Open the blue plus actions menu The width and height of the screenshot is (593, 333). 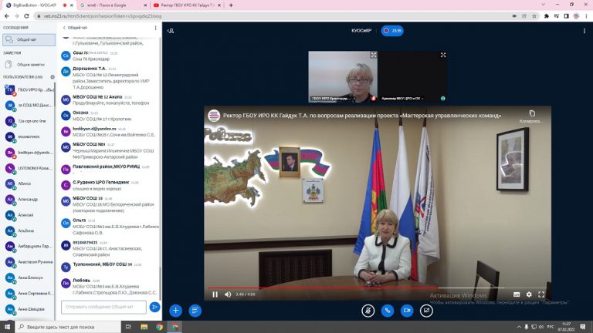point(176,311)
